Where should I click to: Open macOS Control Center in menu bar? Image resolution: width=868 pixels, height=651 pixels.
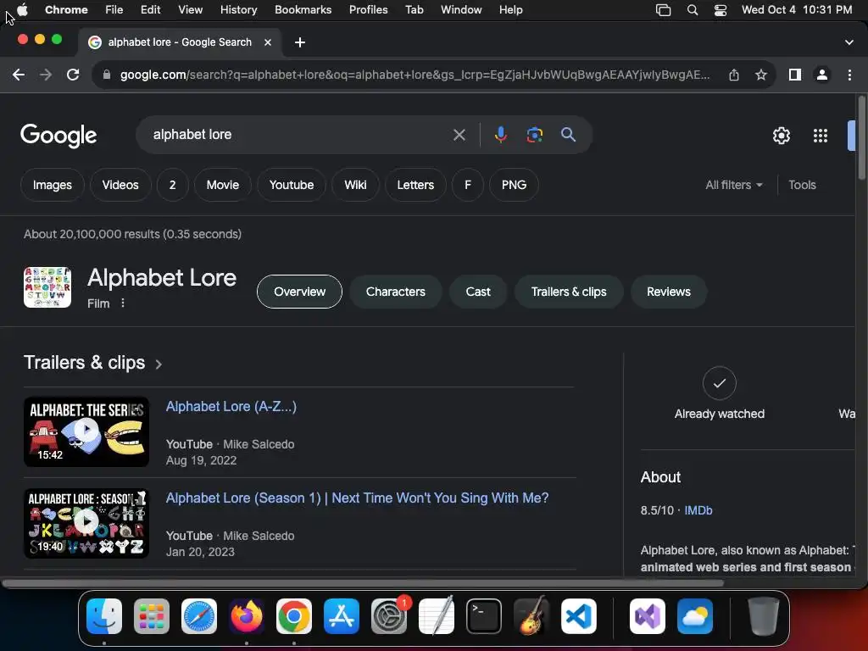pyautogui.click(x=721, y=10)
